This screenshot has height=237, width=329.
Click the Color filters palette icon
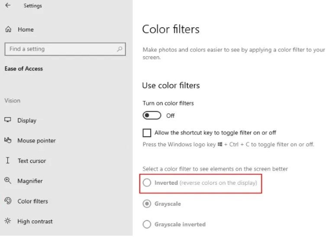(8, 201)
